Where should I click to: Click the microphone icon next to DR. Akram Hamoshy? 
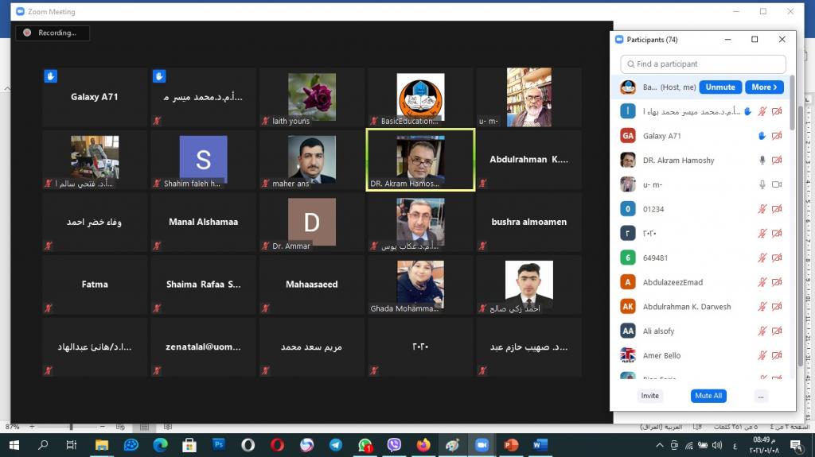762,161
